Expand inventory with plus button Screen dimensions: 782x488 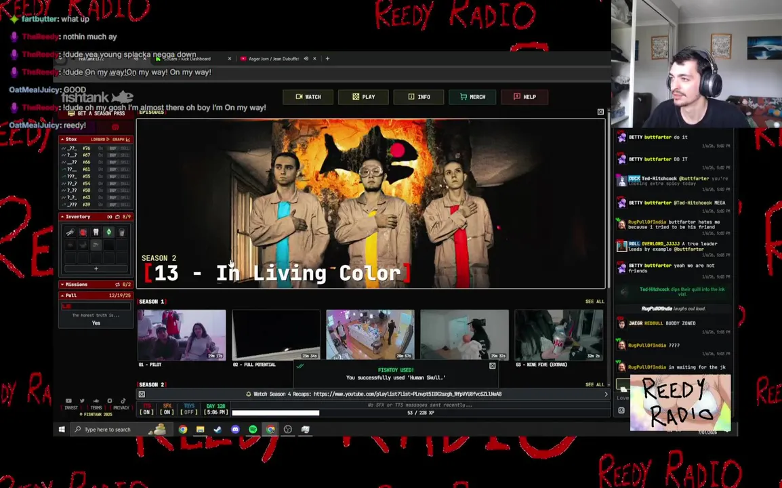[x=96, y=268]
